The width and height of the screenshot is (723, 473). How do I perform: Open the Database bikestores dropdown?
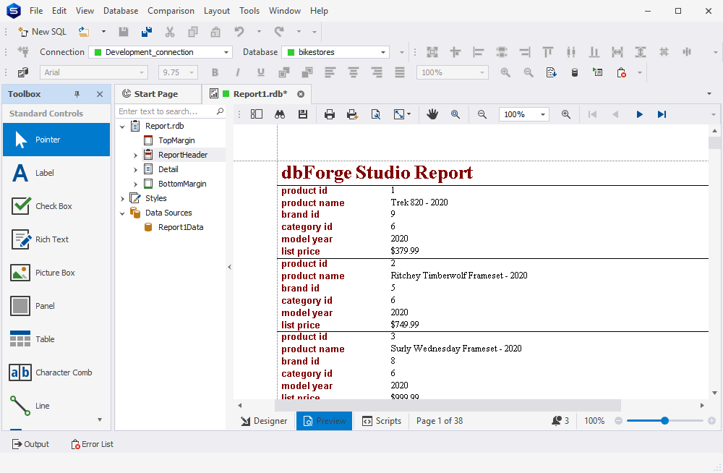click(x=382, y=52)
